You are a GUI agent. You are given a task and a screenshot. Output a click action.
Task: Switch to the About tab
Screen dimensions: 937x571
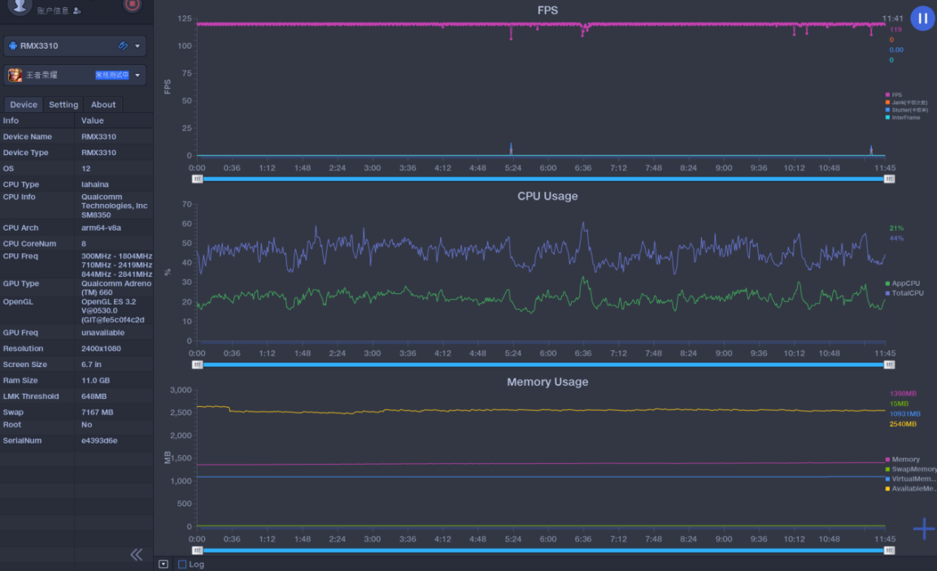pos(102,105)
